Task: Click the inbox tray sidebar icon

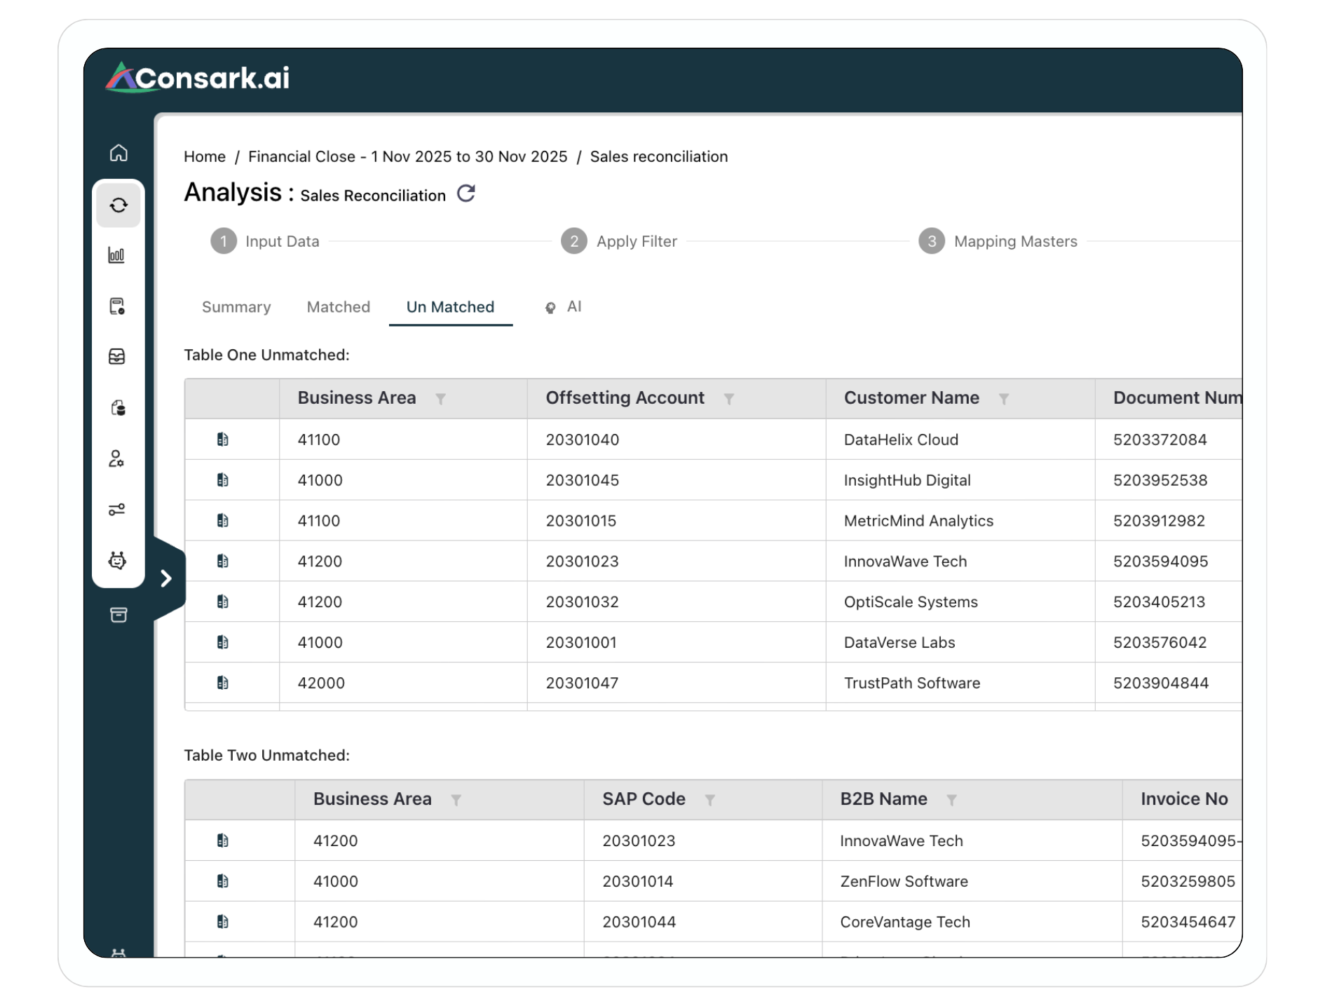Action: pyautogui.click(x=117, y=357)
